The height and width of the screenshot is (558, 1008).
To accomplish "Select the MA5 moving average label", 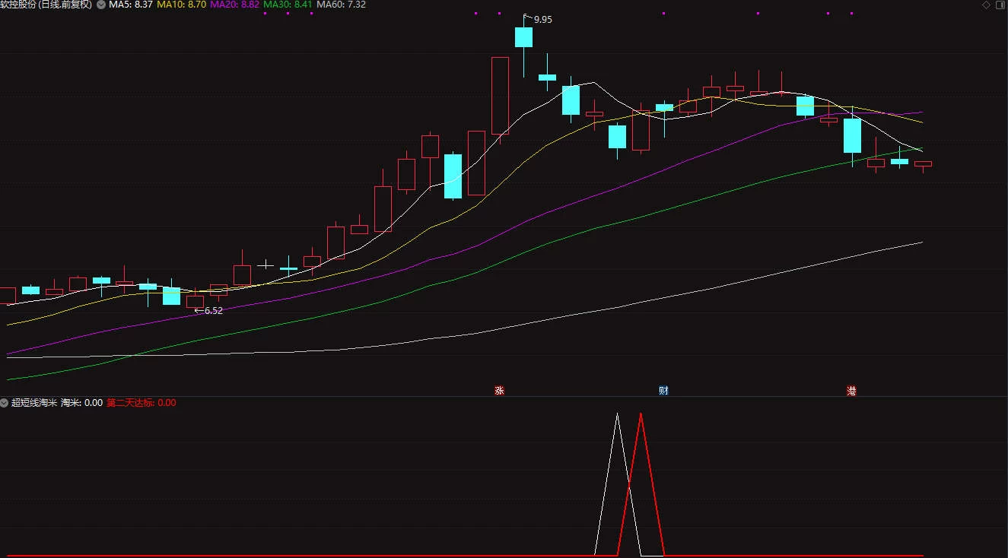I will click(x=131, y=5).
